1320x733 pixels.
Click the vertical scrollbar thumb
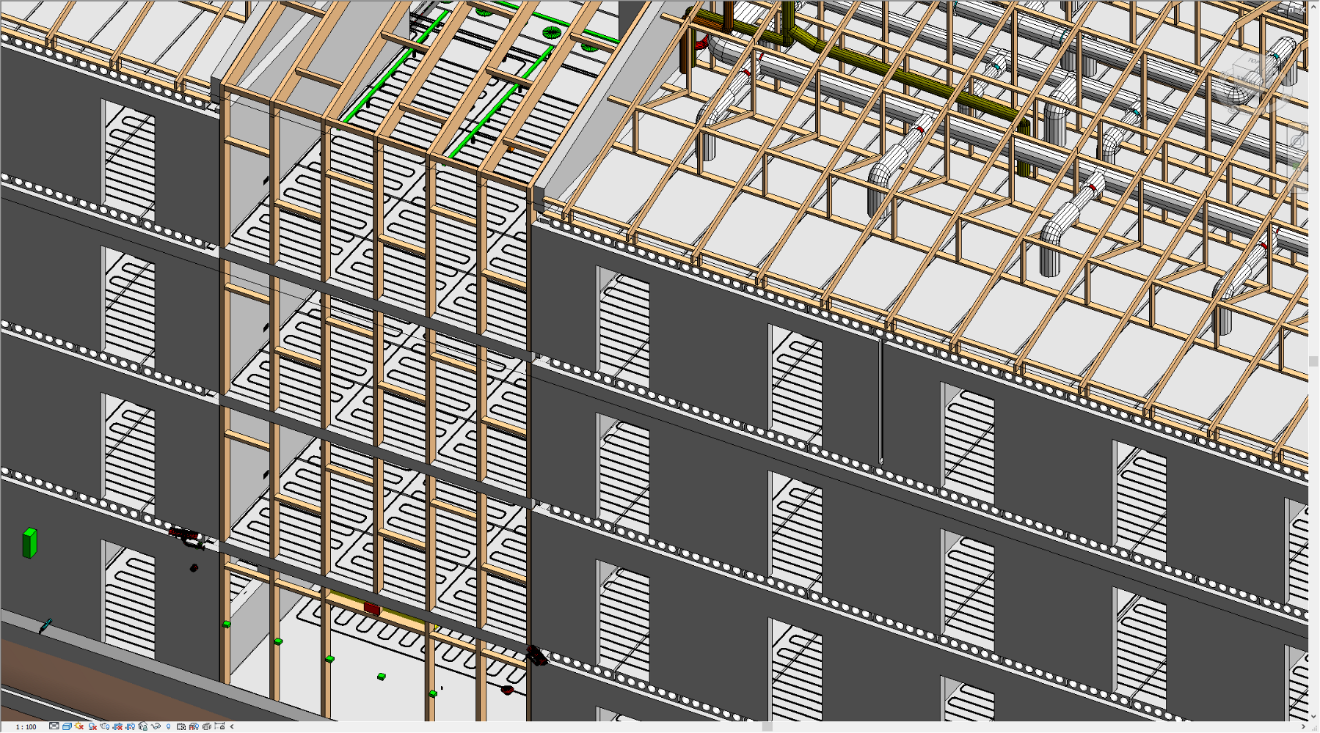1313,361
